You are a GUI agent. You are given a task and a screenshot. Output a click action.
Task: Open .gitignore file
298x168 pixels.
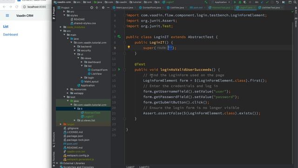pos(71,128)
